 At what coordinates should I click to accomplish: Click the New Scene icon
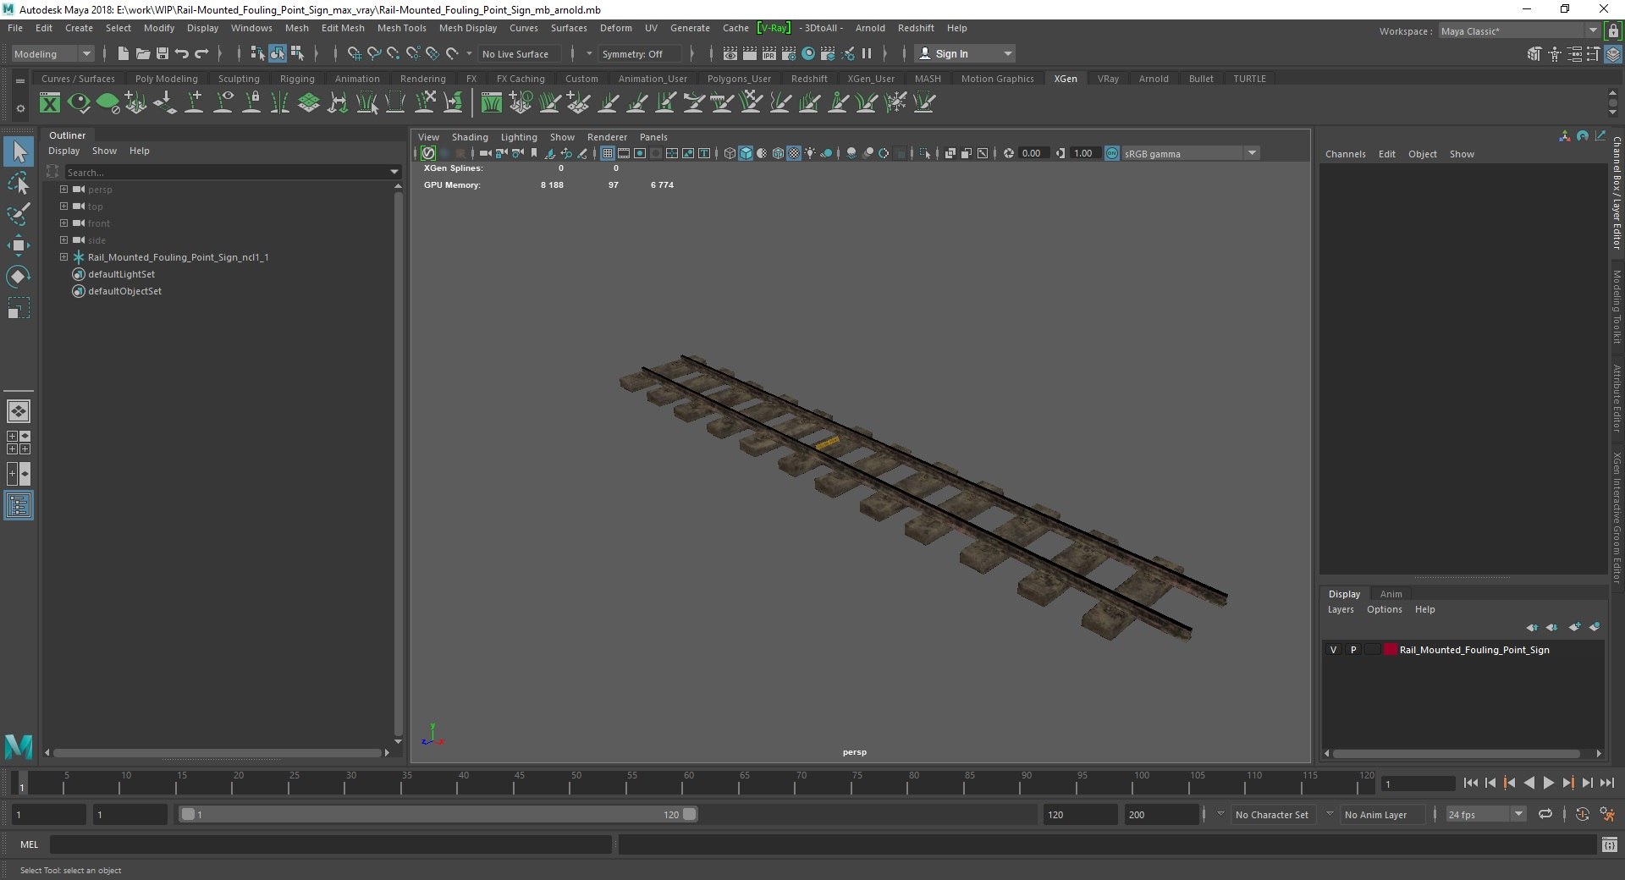point(124,53)
